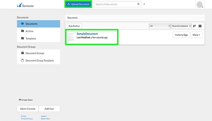212x121 pixels.
Task: Click the sort order icon
Action: 194,26
